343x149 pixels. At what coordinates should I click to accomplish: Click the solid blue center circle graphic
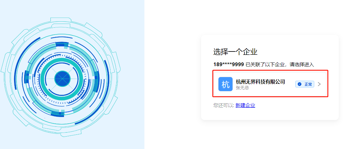coord(62,78)
